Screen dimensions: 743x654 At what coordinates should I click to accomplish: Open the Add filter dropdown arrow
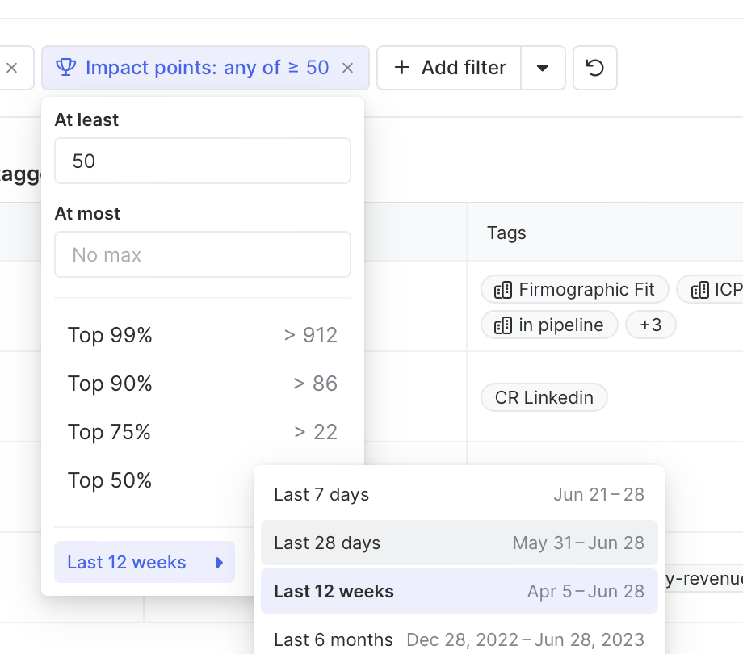point(543,68)
